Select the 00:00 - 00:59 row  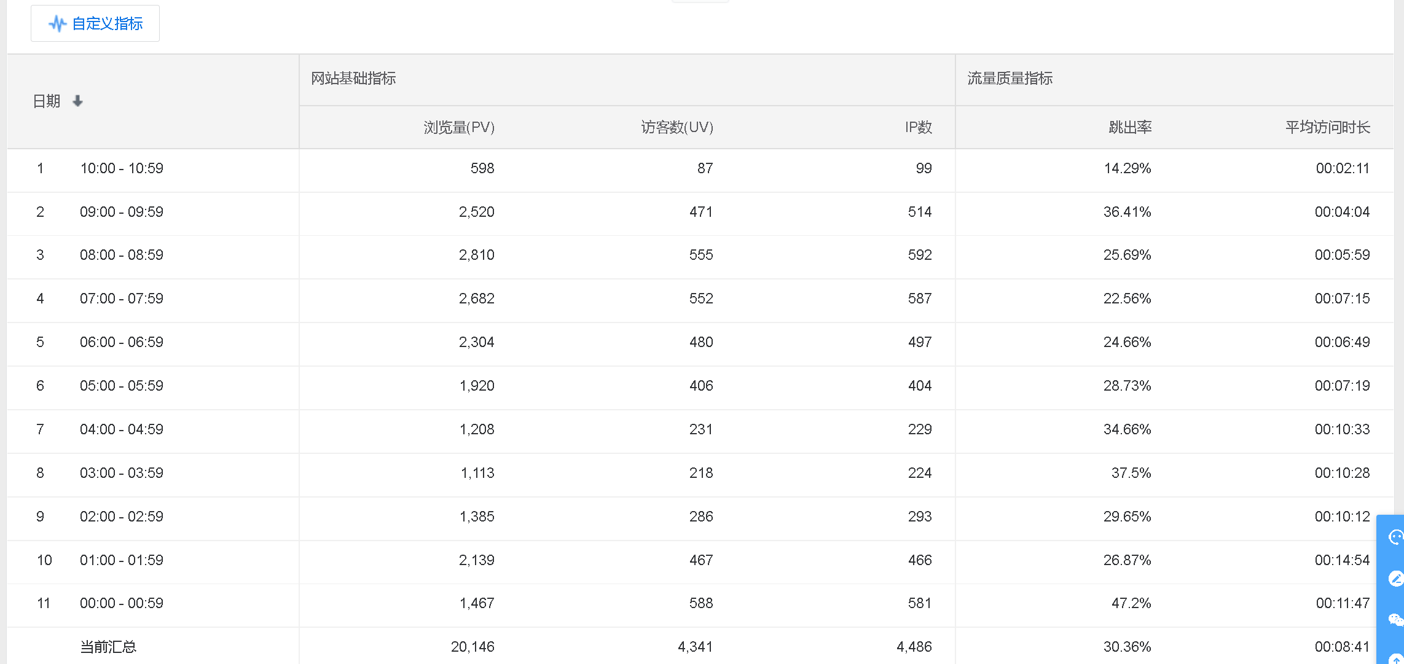(x=122, y=603)
